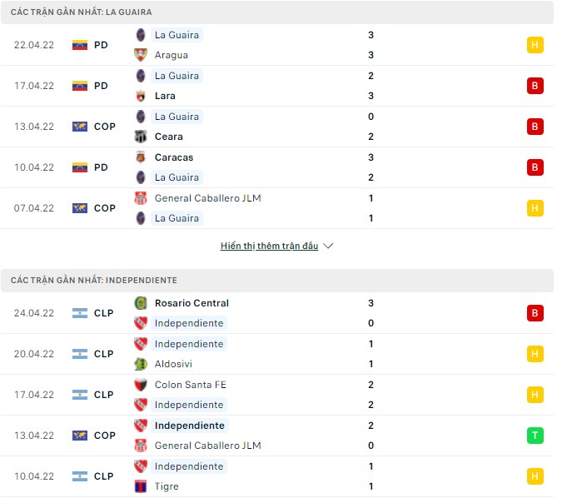Open General Caballero JLM link on 07.04.22
Screen dimensions: 562x498
click(207, 198)
